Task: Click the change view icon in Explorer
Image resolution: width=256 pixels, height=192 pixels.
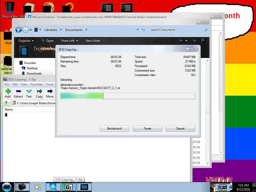Action: coord(181,41)
